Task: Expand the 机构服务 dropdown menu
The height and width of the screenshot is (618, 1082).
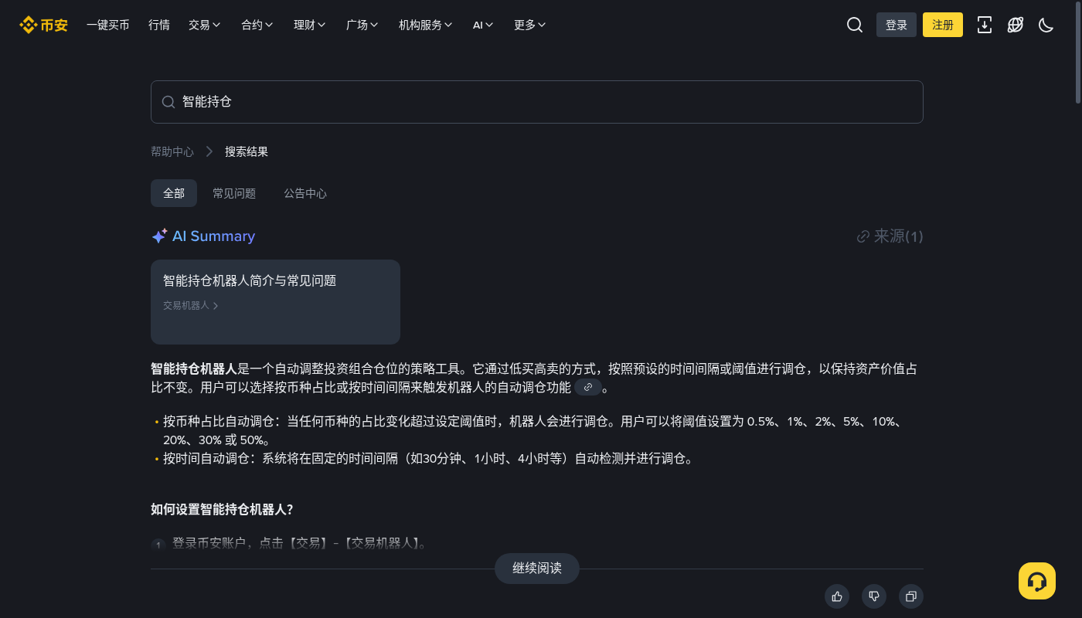Action: click(426, 25)
